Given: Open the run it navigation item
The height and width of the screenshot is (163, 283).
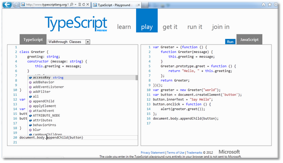Looking at the screenshot, I should pyautogui.click(x=195, y=27).
